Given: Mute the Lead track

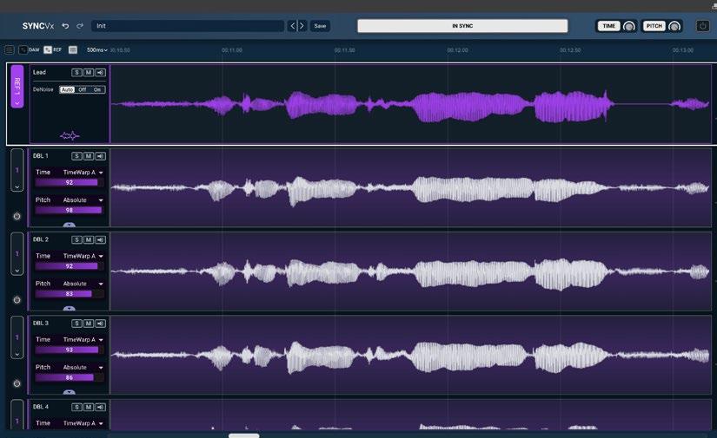Looking at the screenshot, I should pyautogui.click(x=89, y=73).
